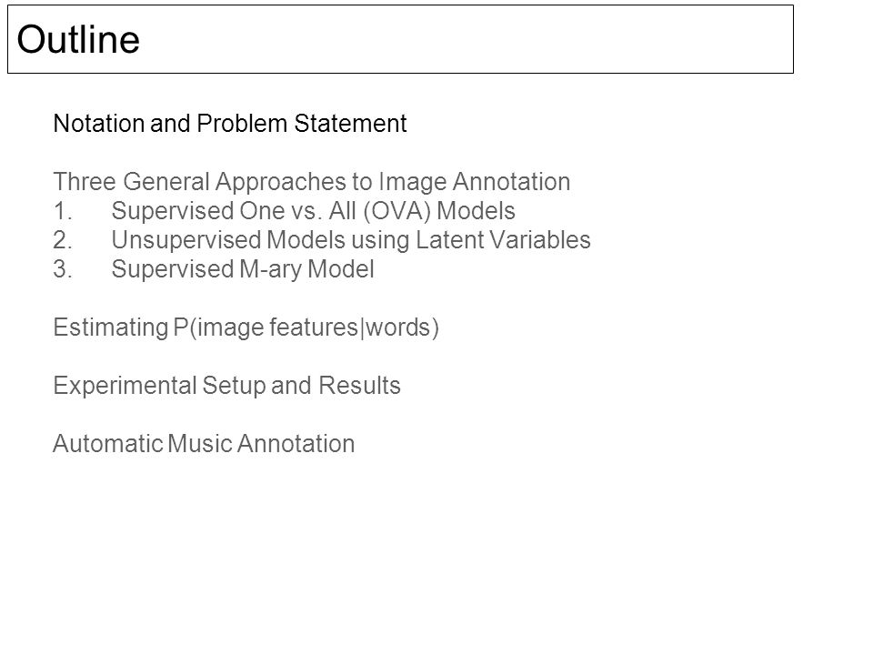Click the 'Outline' slide title
The width and height of the screenshot is (873, 655).
pyautogui.click(x=78, y=39)
